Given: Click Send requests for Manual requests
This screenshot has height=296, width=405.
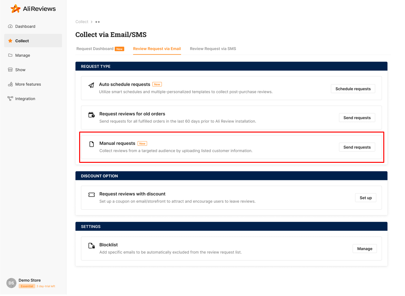Looking at the screenshot, I should point(357,147).
